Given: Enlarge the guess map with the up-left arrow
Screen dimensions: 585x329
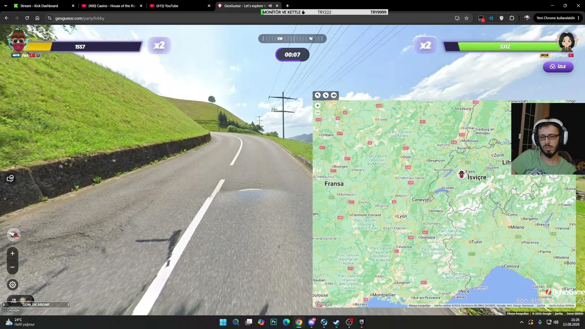Looking at the screenshot, I should [x=318, y=96].
